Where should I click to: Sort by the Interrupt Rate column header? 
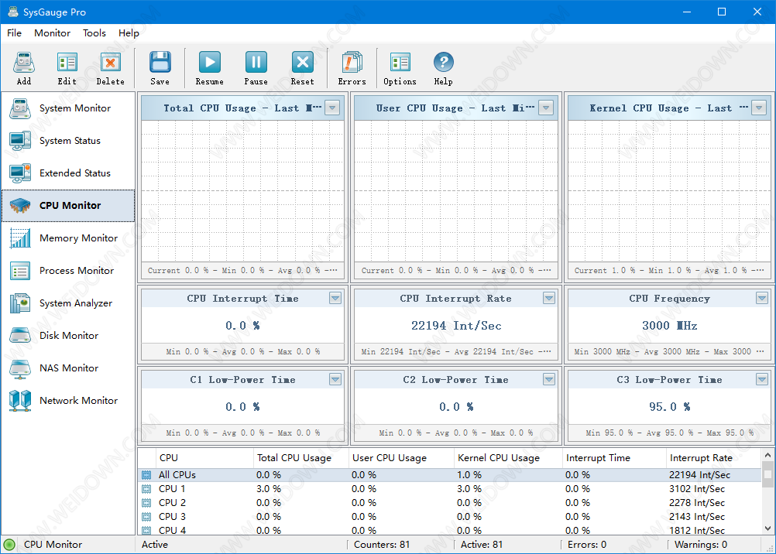(x=713, y=458)
